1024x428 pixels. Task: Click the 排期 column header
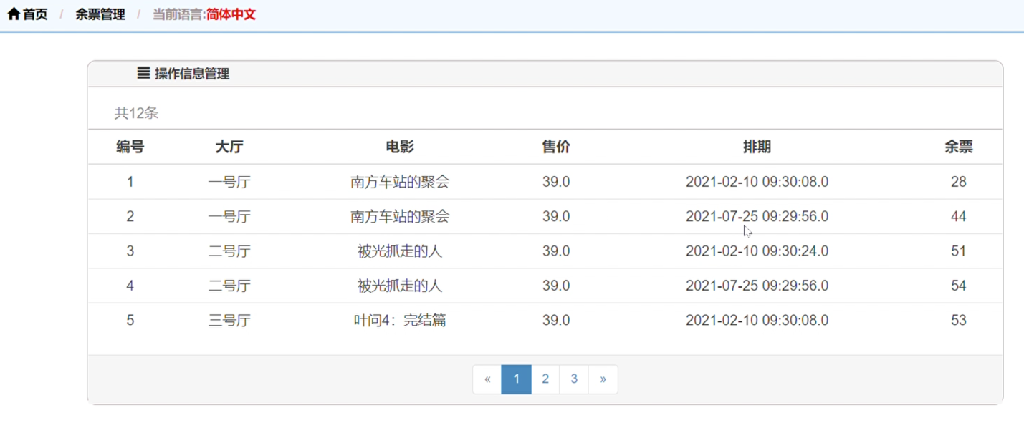coord(757,147)
